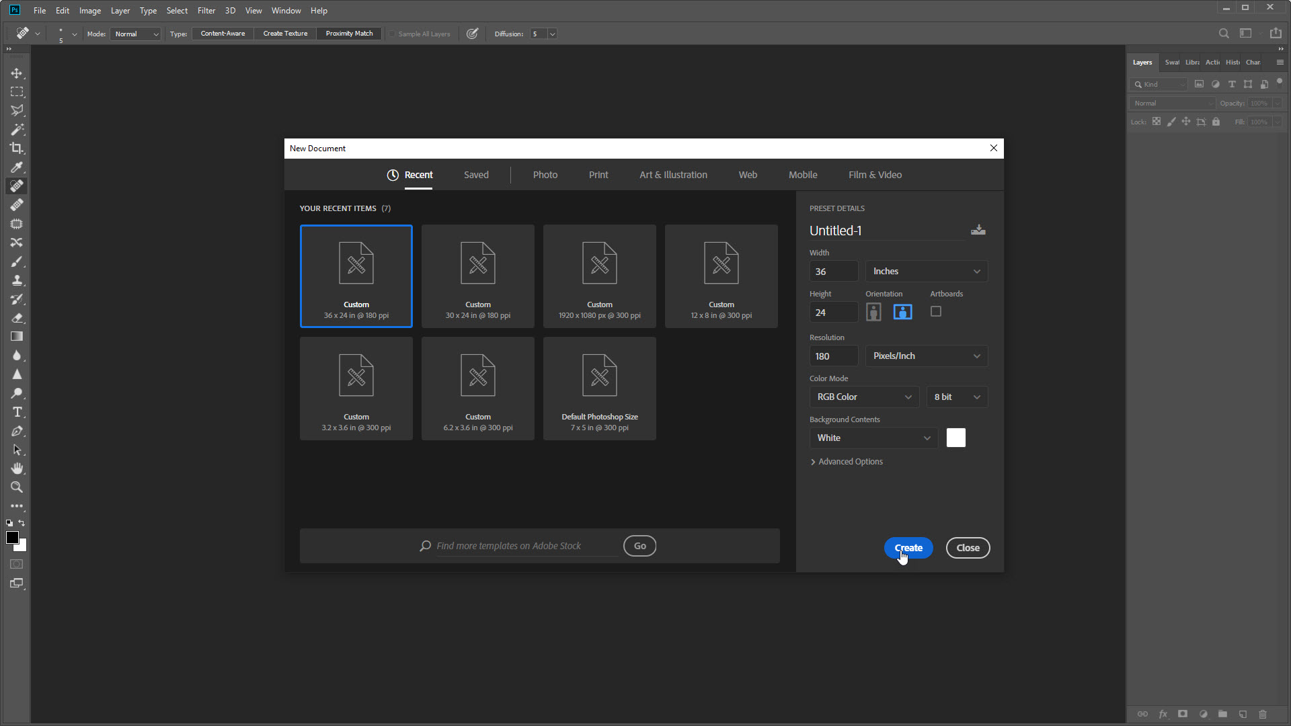Enable the Artboards checkbox

pos(935,311)
